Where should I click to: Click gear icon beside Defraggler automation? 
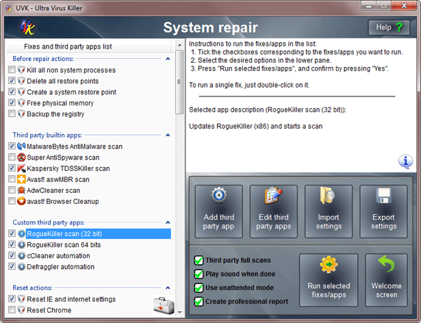[21, 267]
